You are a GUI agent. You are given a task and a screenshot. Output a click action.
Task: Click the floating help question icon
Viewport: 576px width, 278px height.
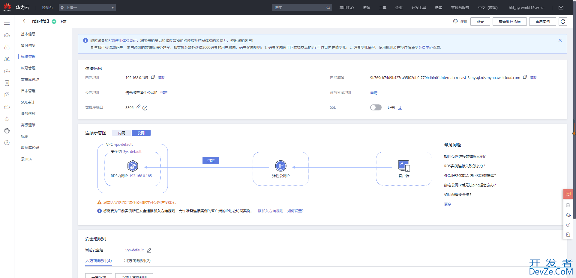[568, 225]
